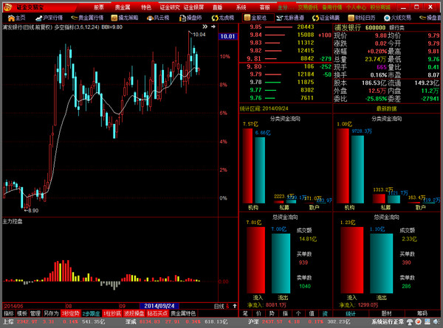Open the 火线交易 trading toolbar icon

[397, 18]
